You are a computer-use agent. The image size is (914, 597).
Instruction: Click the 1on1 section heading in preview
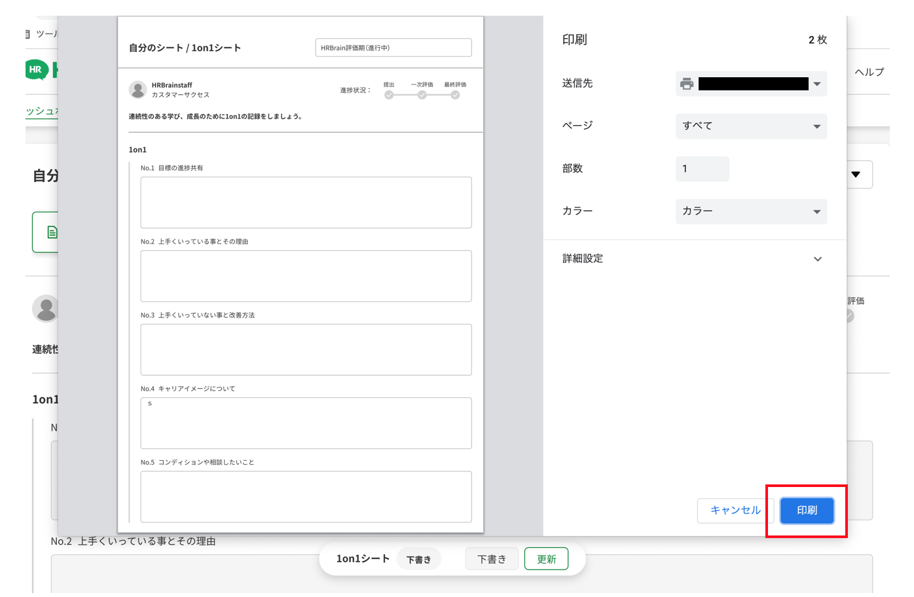pyautogui.click(x=137, y=150)
